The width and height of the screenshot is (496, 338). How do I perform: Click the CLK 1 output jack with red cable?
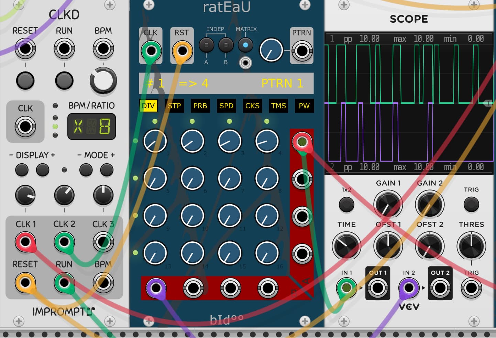tap(25, 242)
